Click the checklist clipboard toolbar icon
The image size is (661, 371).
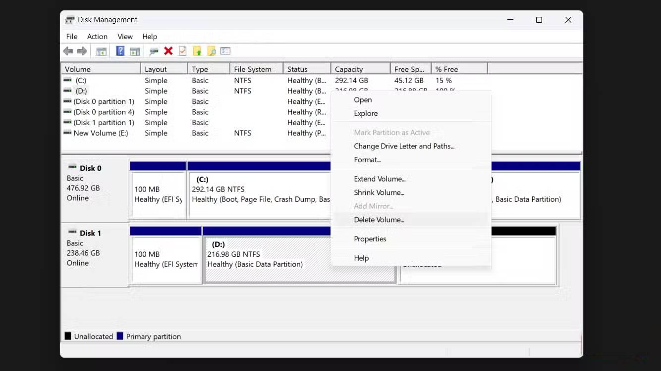[182, 51]
